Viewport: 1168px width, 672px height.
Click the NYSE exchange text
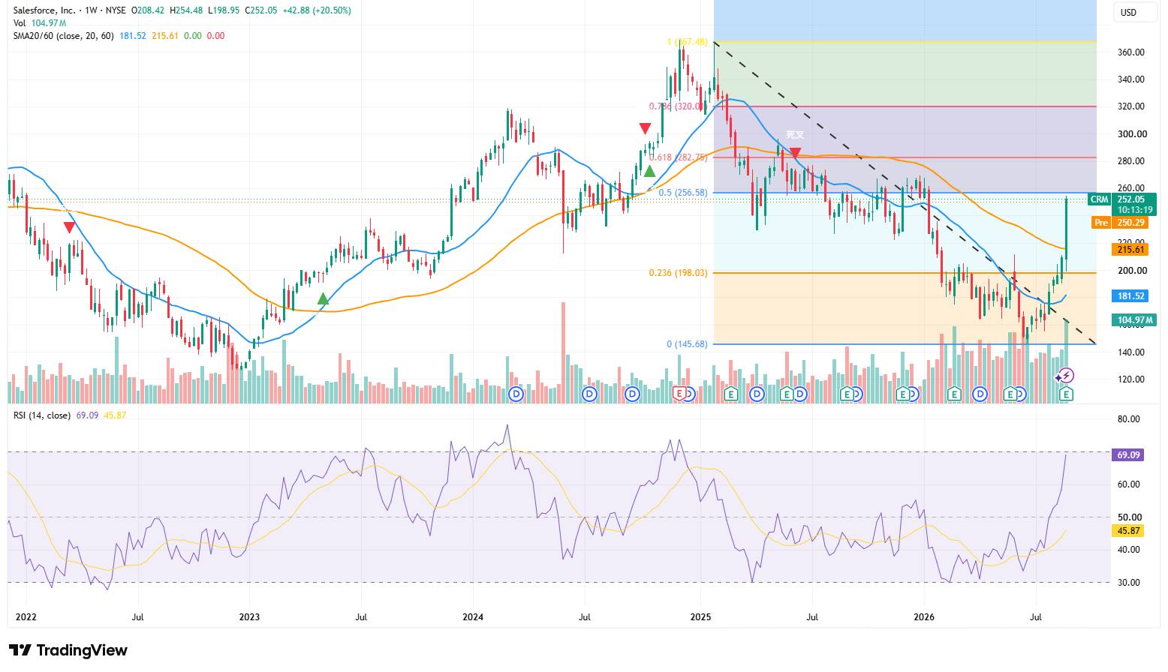116,10
